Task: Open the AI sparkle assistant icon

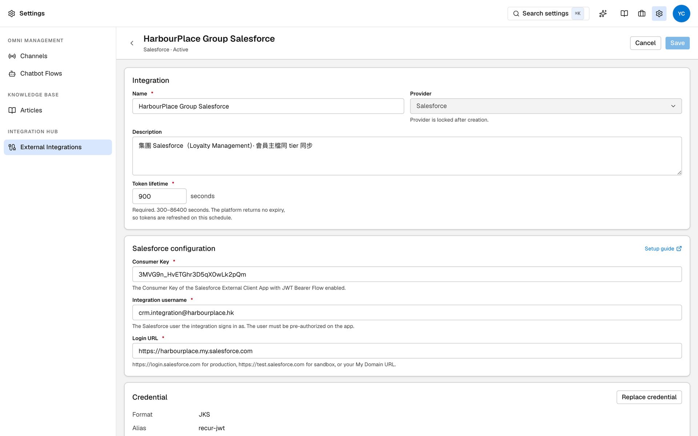Action: (x=603, y=13)
